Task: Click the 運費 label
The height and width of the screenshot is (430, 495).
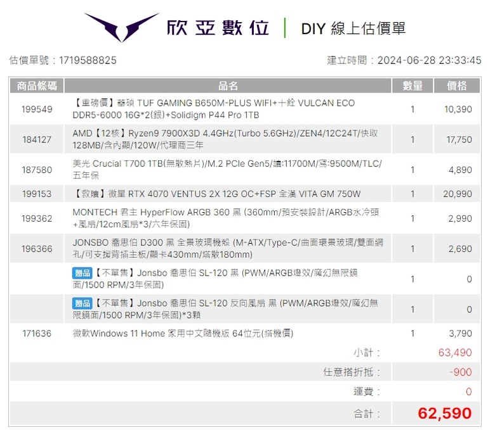Action: tap(367, 391)
